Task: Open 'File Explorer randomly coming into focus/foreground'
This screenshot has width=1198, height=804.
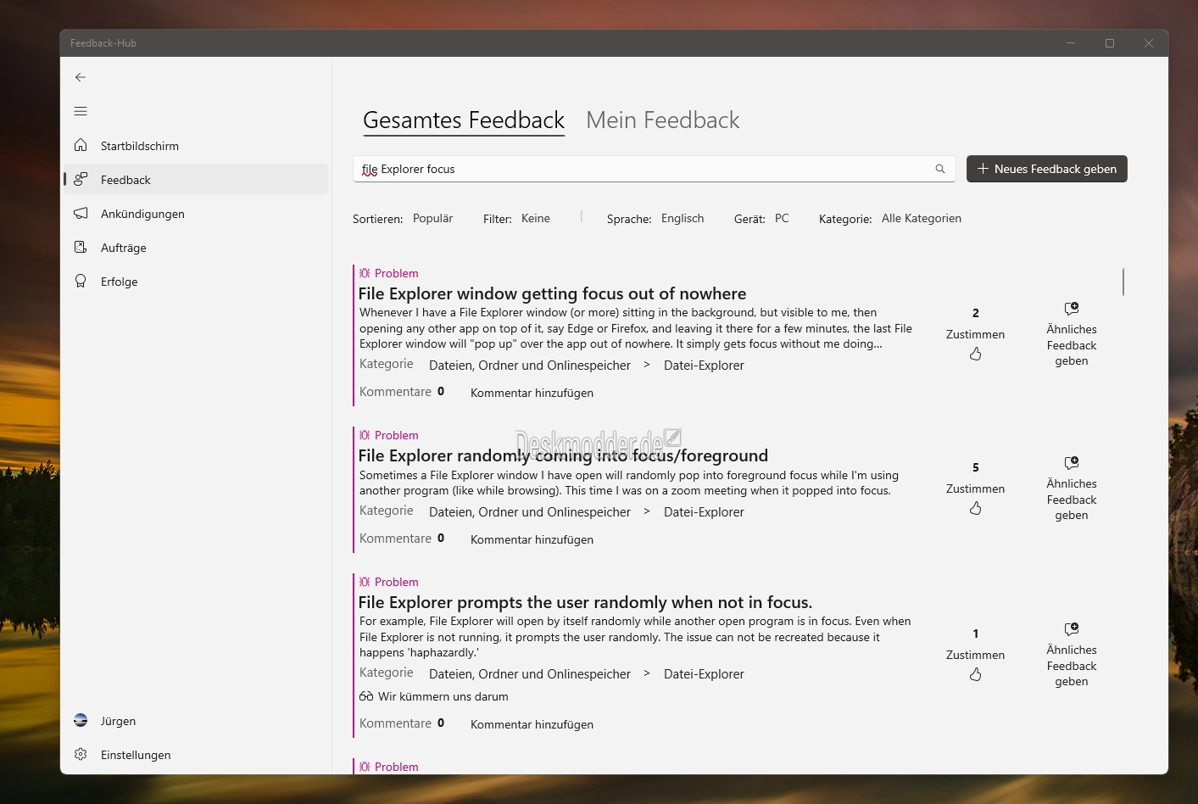Action: point(563,455)
